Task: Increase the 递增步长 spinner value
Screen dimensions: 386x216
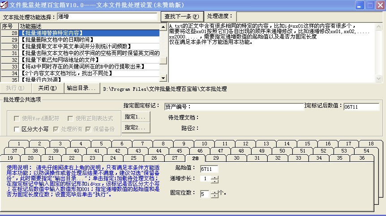Action: [214, 178]
